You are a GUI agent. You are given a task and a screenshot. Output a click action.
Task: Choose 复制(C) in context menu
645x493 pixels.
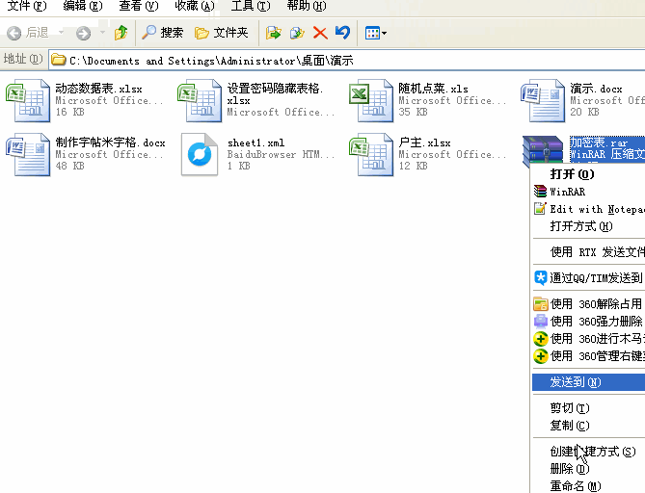(589, 426)
